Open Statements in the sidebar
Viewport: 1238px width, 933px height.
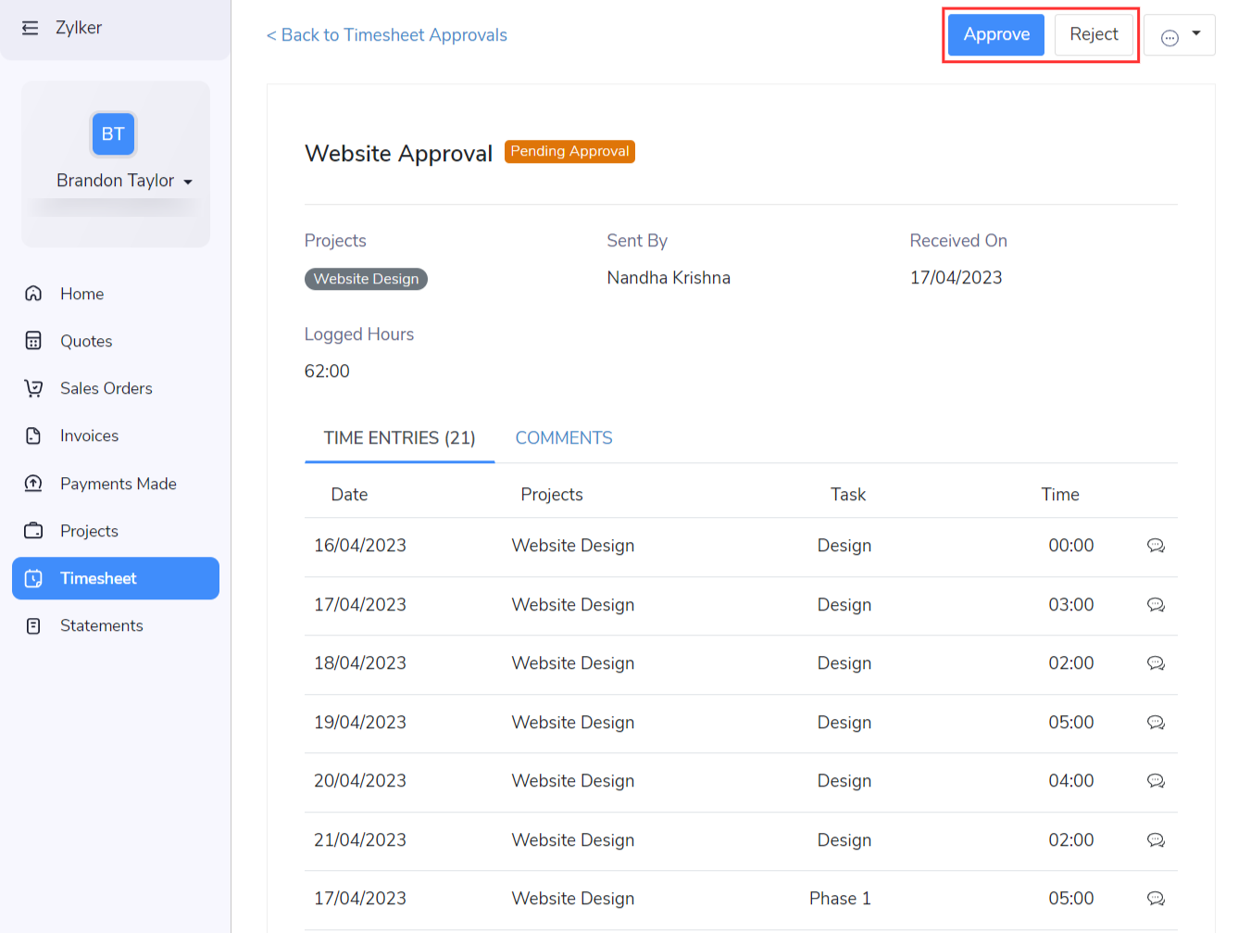[x=102, y=625]
